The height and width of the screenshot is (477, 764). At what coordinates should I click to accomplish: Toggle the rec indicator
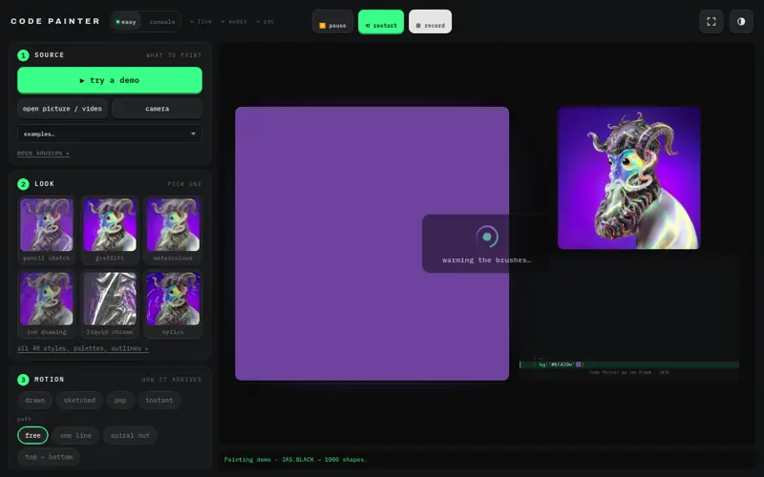pos(265,21)
